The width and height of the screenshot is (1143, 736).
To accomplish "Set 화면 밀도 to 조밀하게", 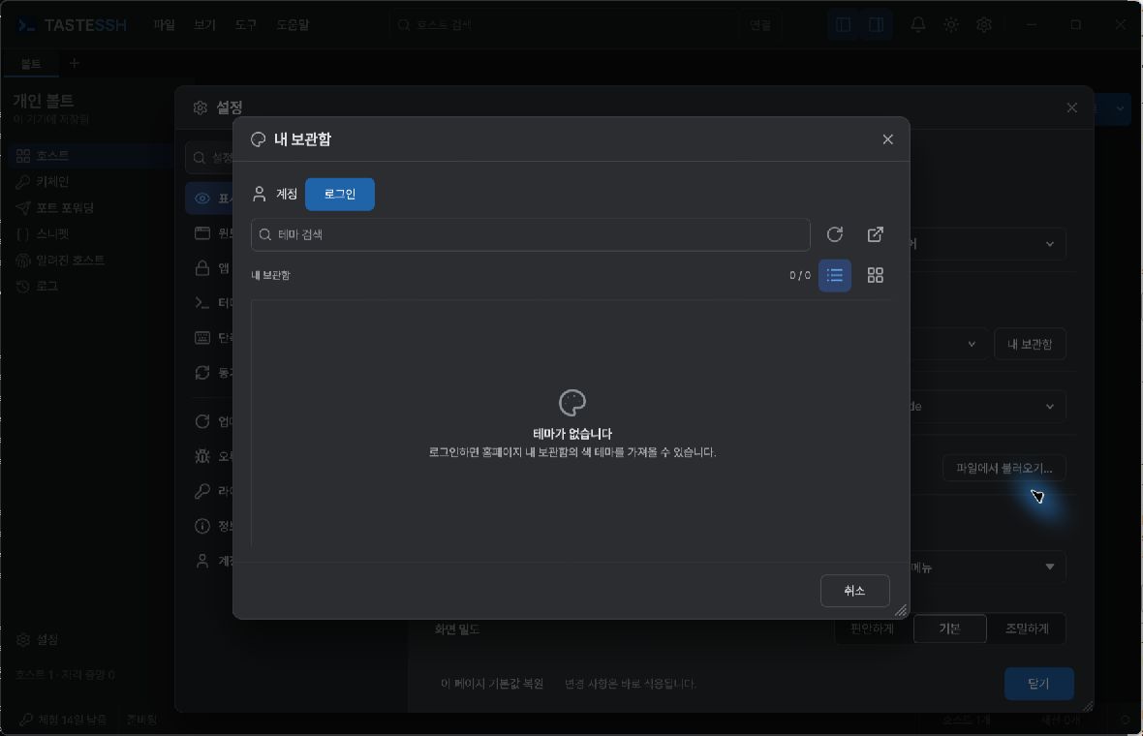I will coord(1027,629).
